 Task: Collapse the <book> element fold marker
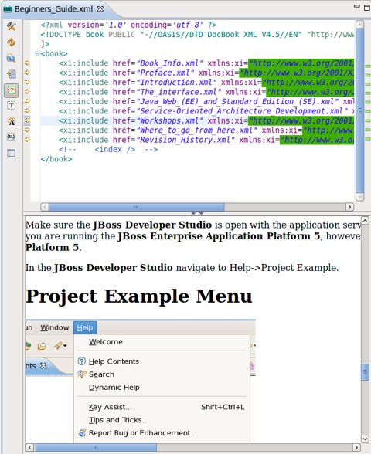click(x=37, y=53)
